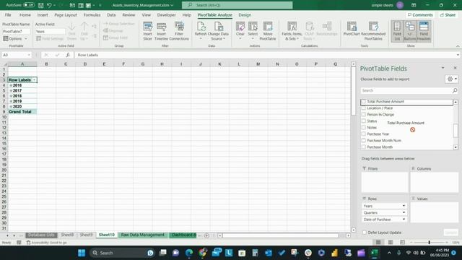
Task: Open Fields, Items, & Sets
Action: [292, 31]
